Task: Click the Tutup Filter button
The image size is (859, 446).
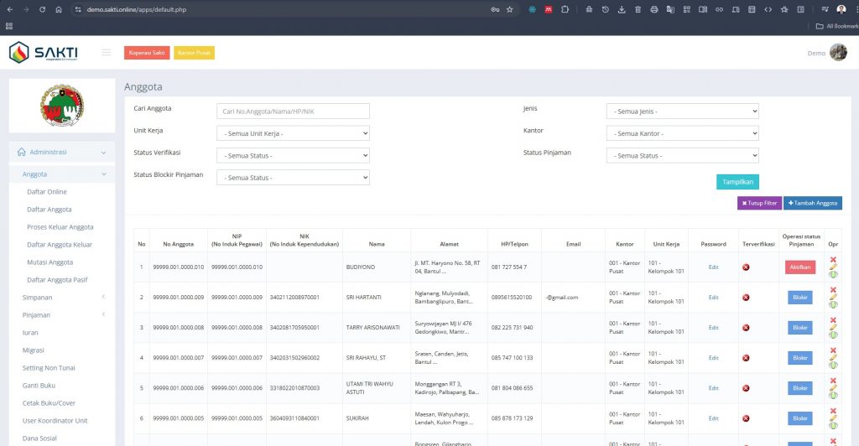Action: [x=759, y=203]
